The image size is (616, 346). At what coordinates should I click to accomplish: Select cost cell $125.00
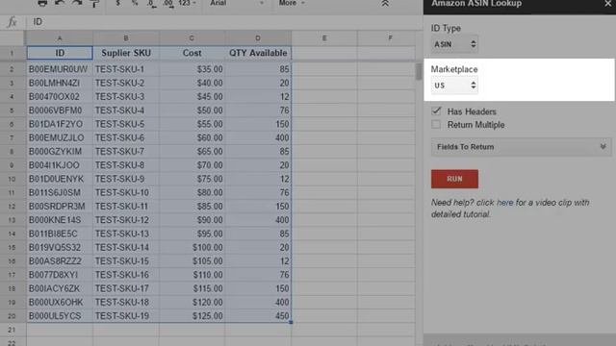pyautogui.click(x=192, y=316)
